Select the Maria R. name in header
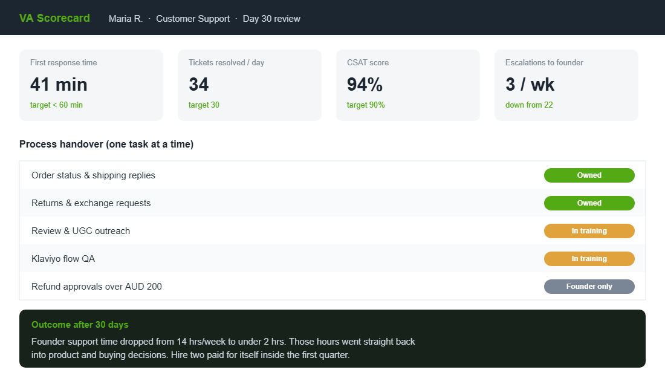 coord(126,19)
